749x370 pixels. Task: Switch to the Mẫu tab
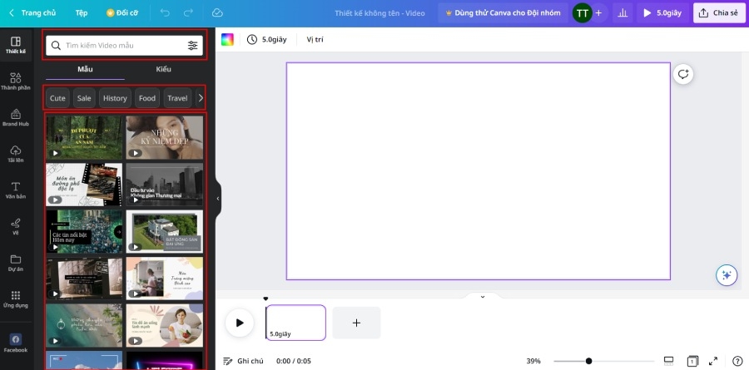[85, 69]
